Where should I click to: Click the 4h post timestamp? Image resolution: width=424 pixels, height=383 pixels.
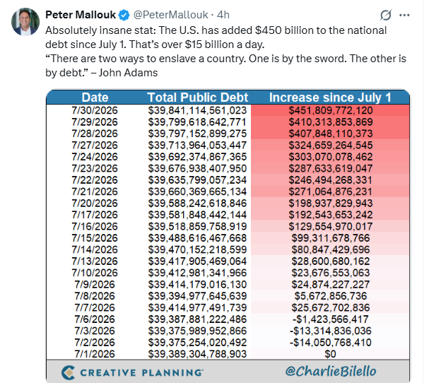pos(223,15)
